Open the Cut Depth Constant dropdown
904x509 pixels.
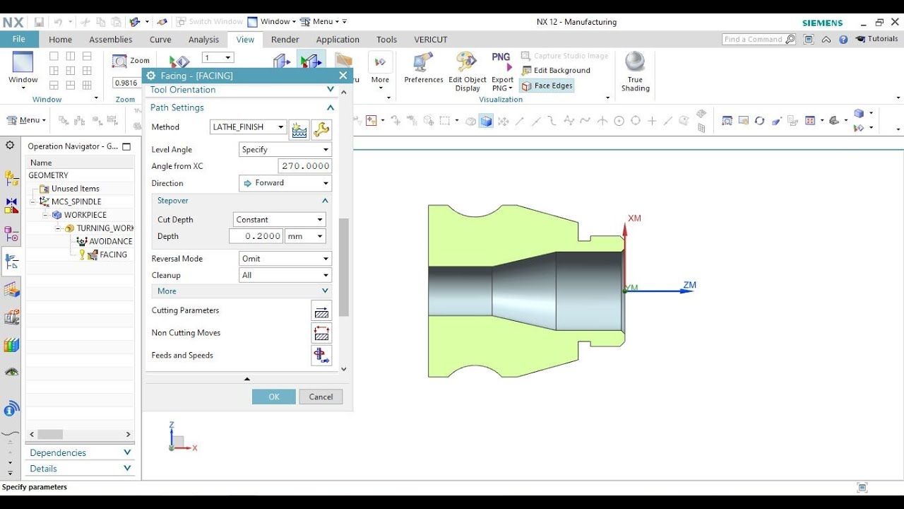(x=280, y=220)
